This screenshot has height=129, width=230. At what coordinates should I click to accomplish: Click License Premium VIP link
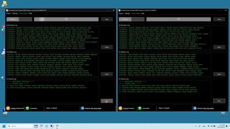[x=17, y=108]
